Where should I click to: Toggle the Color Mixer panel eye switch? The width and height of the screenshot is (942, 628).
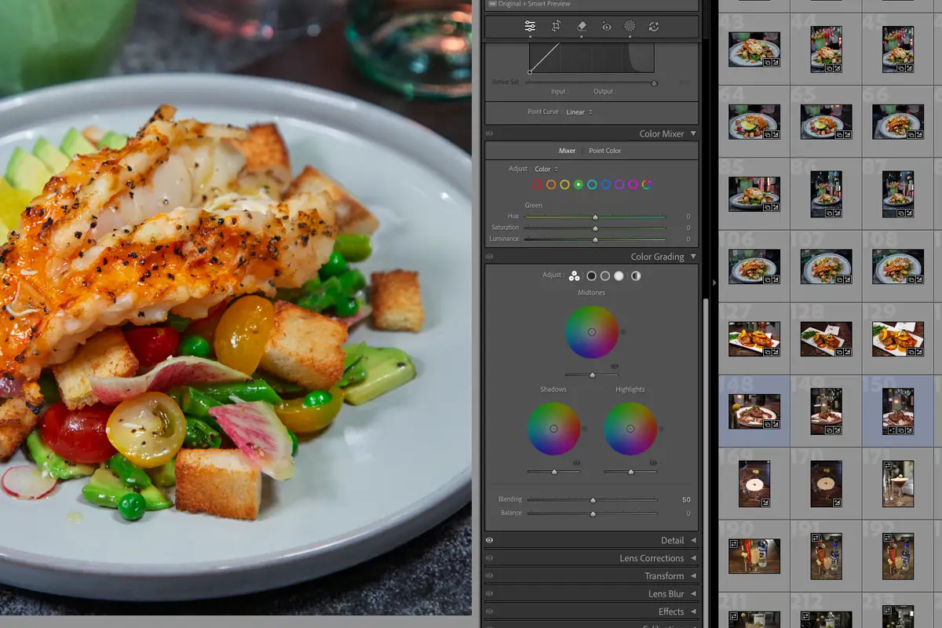tap(489, 134)
